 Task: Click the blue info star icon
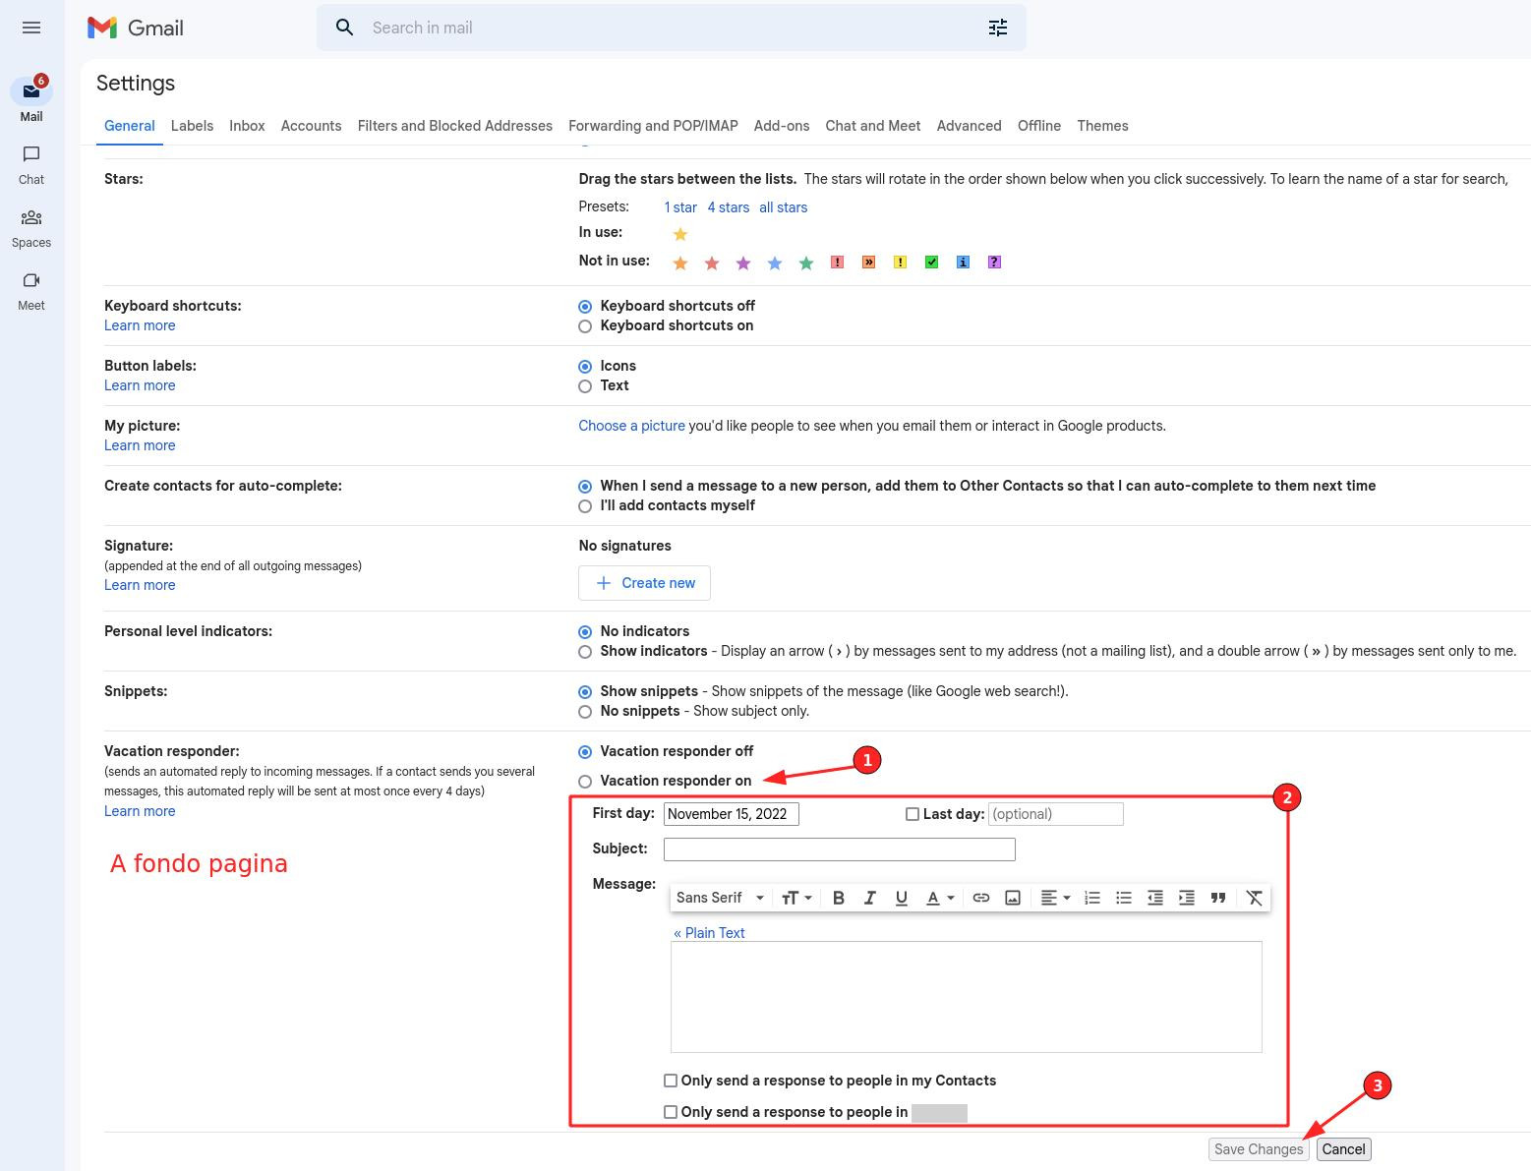click(x=963, y=262)
